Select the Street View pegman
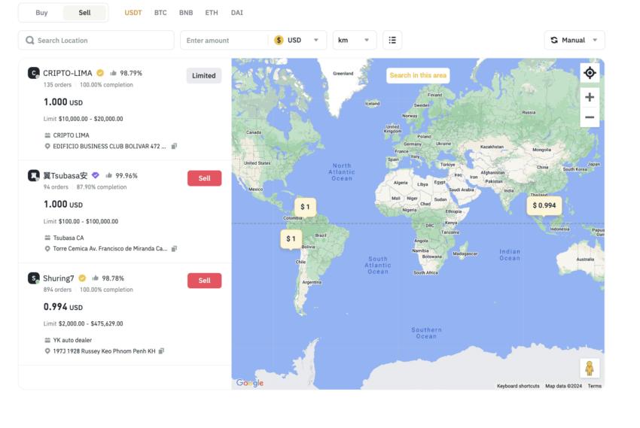 pyautogui.click(x=590, y=368)
